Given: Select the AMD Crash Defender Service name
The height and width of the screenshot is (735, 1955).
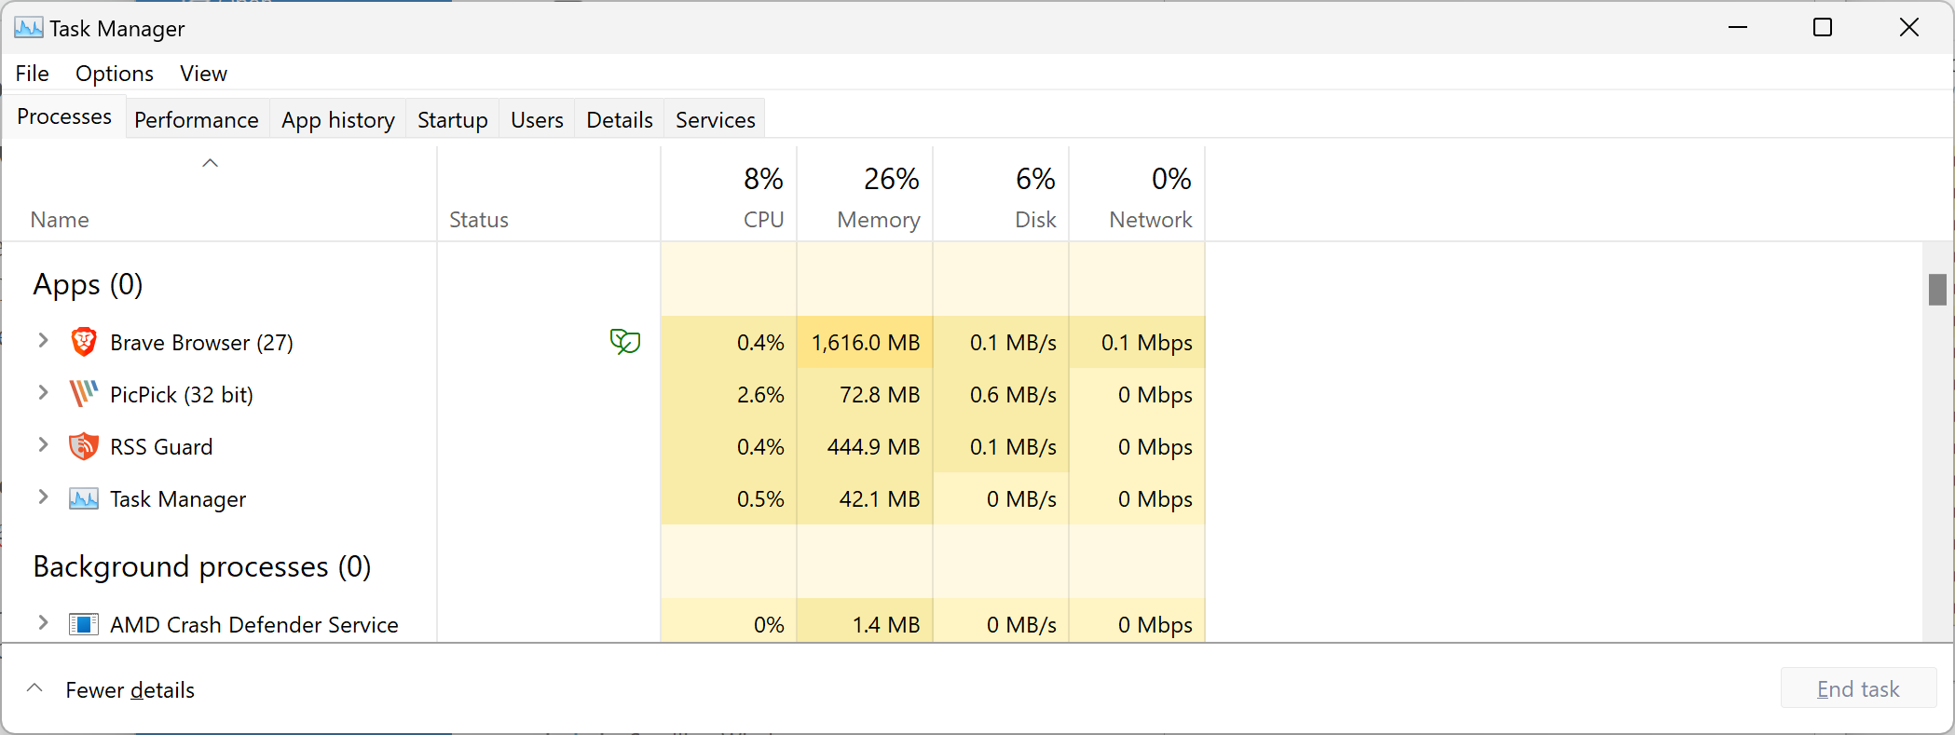Looking at the screenshot, I should click(254, 625).
